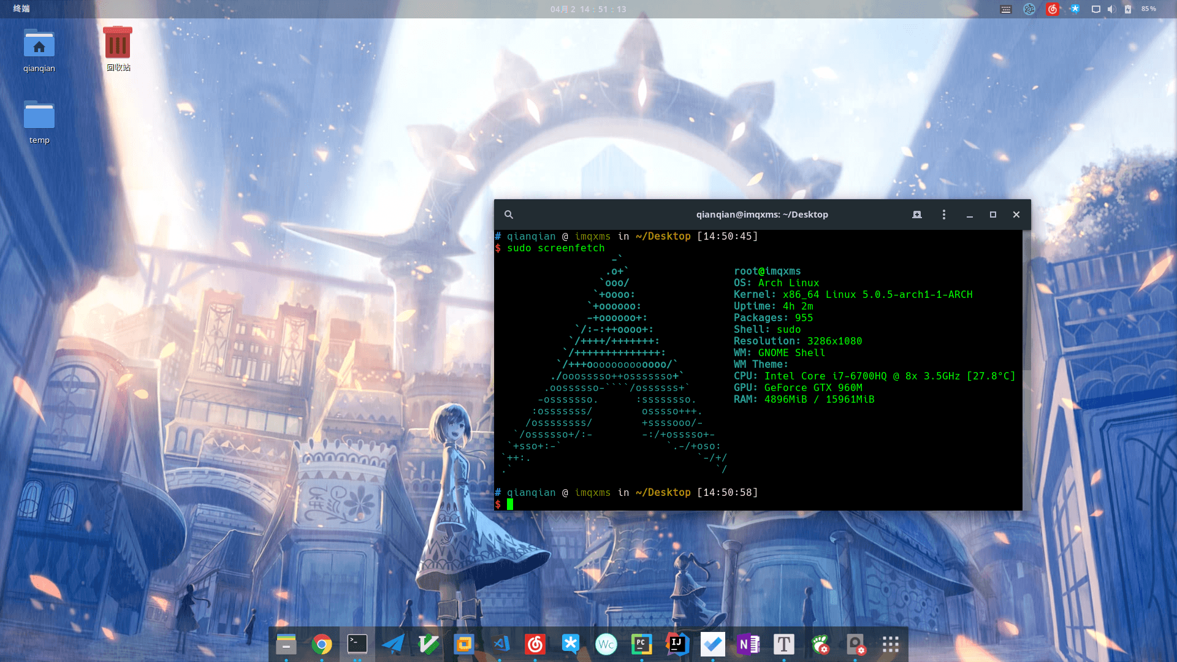Click the keyboard input indicator in tray
Screen dimensions: 1177x662
point(1006,9)
